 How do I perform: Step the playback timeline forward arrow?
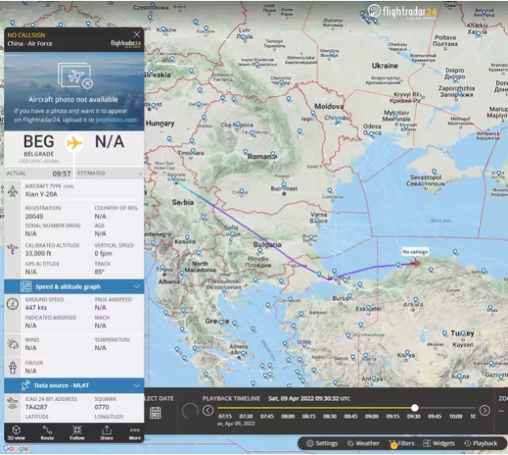pyautogui.click(x=485, y=411)
